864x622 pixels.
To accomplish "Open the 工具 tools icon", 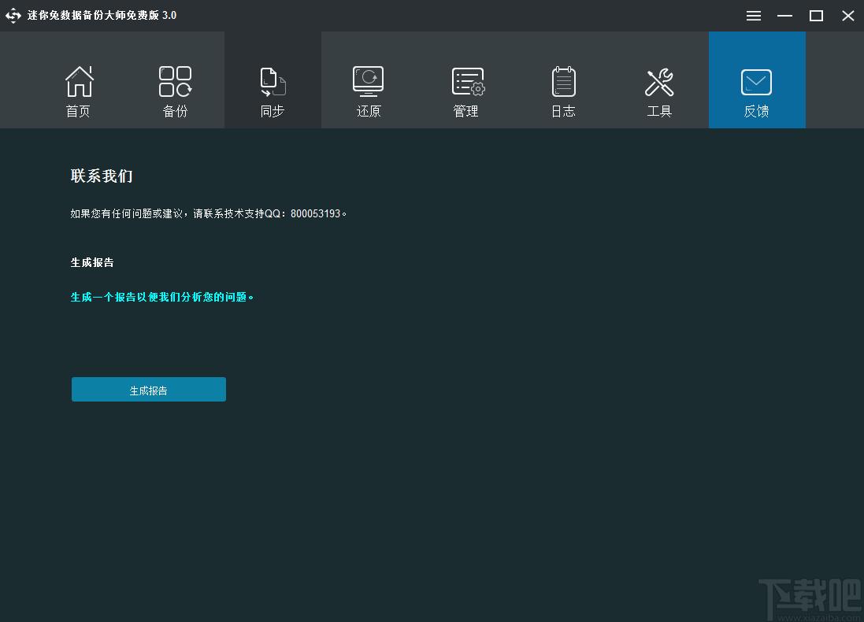I will pyautogui.click(x=659, y=82).
